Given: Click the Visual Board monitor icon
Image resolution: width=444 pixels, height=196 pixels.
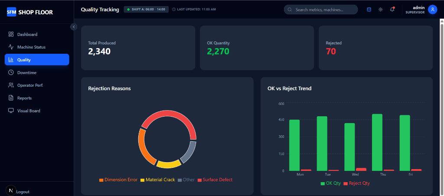Looking at the screenshot, I should pyautogui.click(x=11, y=111).
